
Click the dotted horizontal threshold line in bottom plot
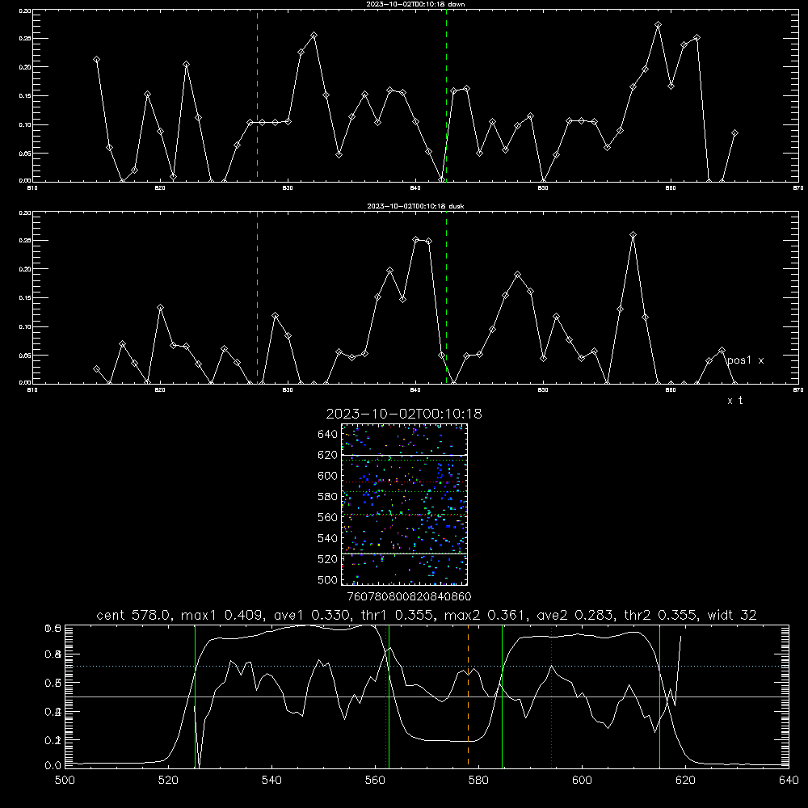click(427, 667)
